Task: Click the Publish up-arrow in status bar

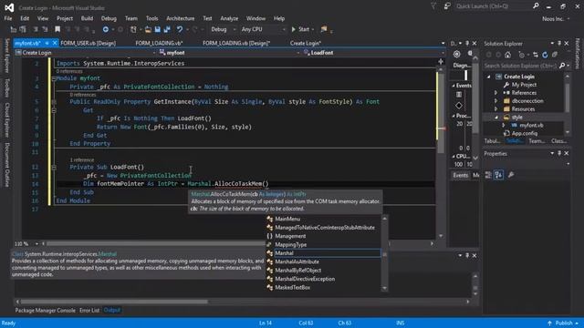Action: tap(549, 323)
